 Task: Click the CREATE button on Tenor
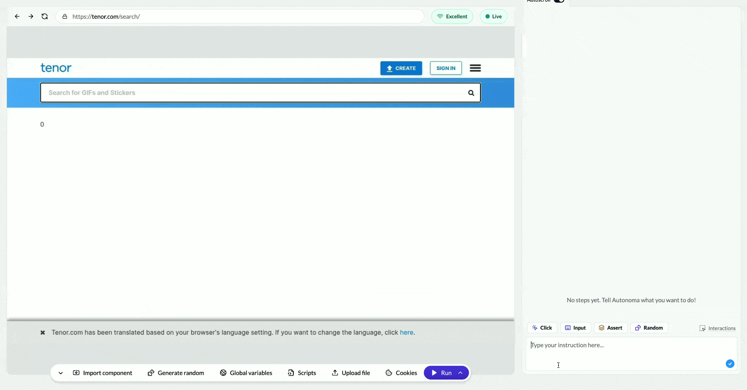401,68
